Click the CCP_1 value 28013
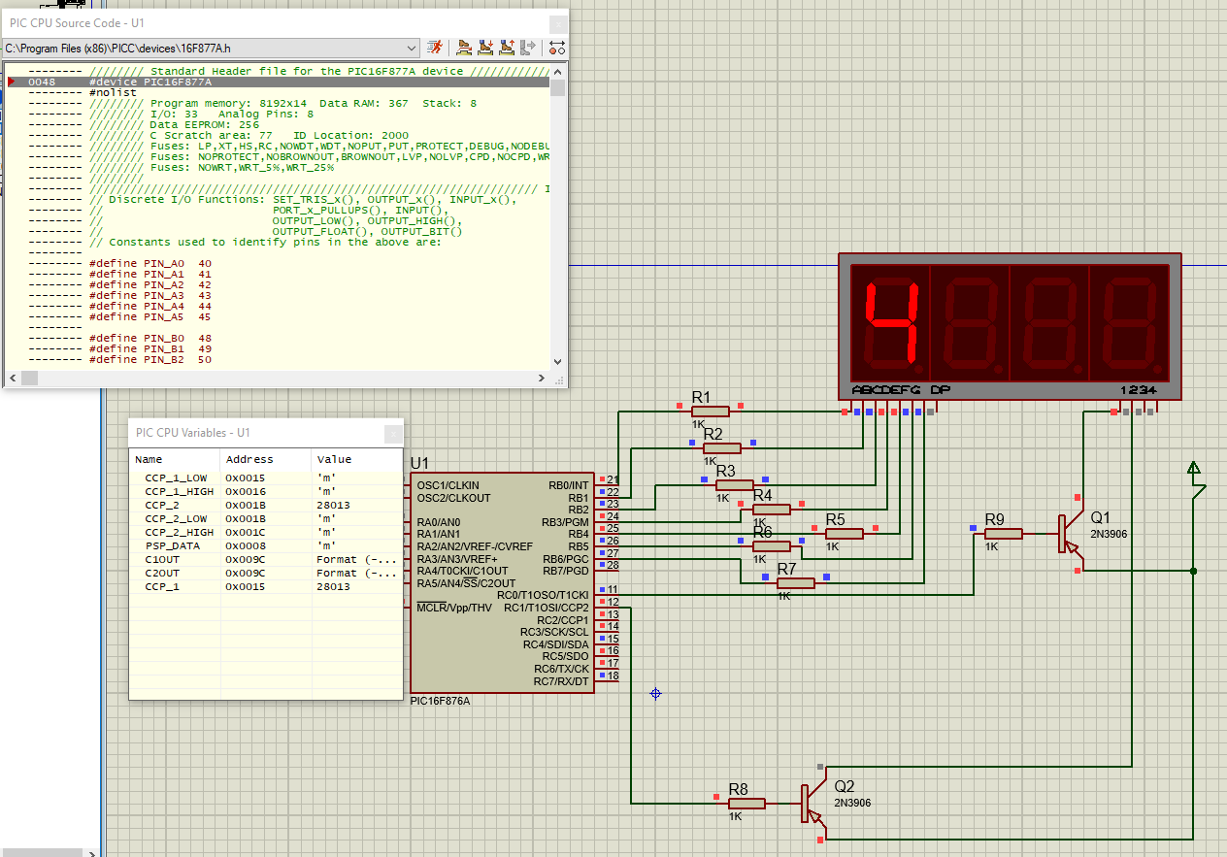This screenshot has width=1227, height=857. coord(333,586)
